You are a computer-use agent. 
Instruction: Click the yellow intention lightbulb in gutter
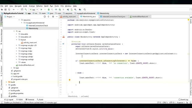(70, 80)
